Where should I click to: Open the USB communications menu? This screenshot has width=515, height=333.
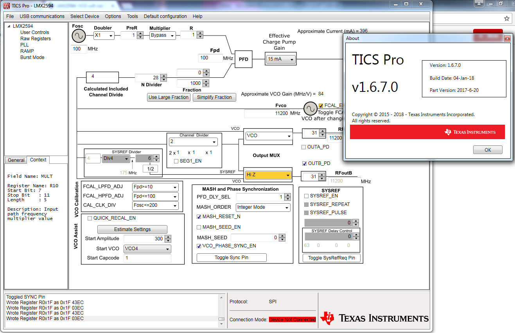coord(42,16)
